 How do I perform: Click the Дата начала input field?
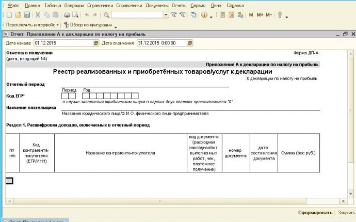click(x=63, y=43)
